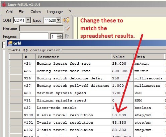Screen dimensions: 166x137
Task: Click the run program play icon
Action: pyautogui.click(x=67, y=36)
